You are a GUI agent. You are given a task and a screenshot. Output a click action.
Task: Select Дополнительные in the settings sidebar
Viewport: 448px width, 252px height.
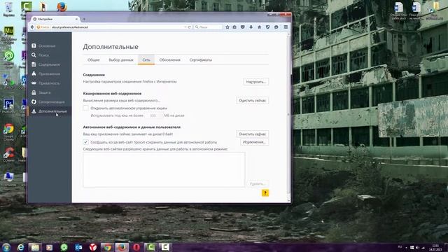pyautogui.click(x=50, y=111)
